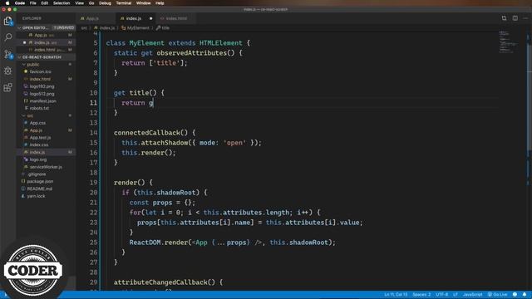
Task: Open the Debug menu
Action: pos(105,3)
